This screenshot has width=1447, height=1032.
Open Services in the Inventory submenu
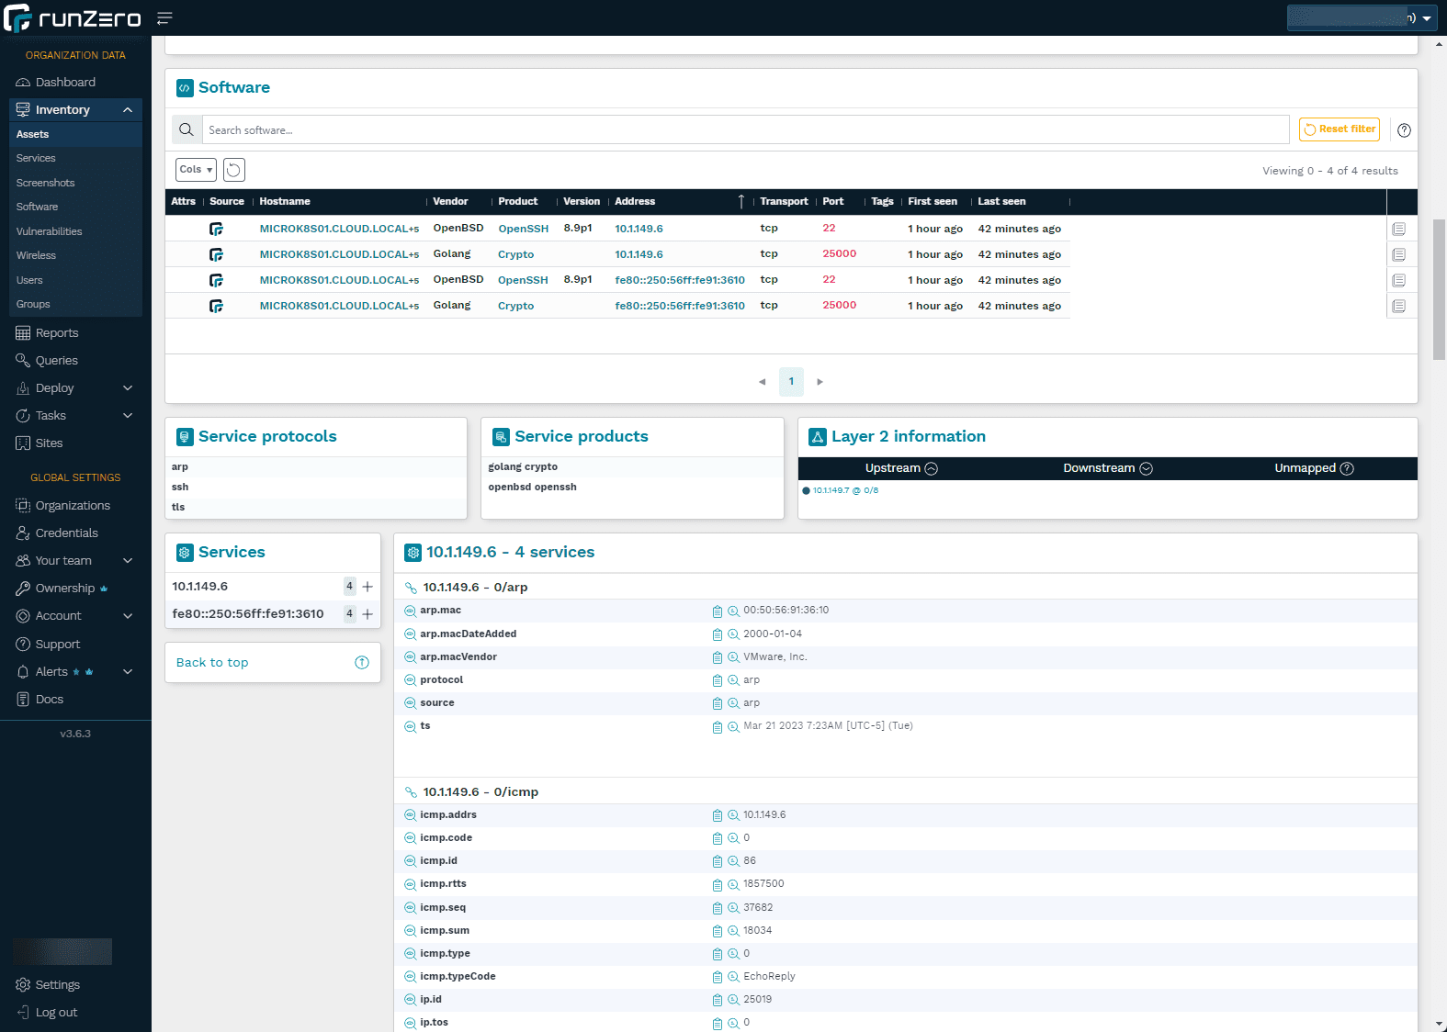[36, 159]
